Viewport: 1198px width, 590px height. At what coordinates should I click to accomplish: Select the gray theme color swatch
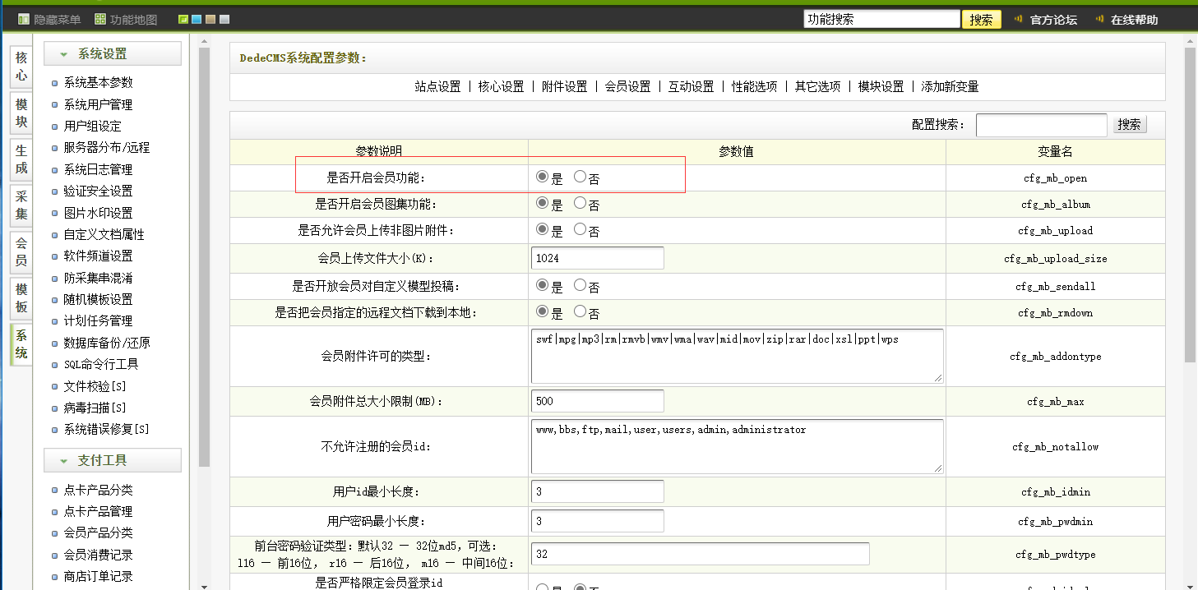click(x=224, y=19)
